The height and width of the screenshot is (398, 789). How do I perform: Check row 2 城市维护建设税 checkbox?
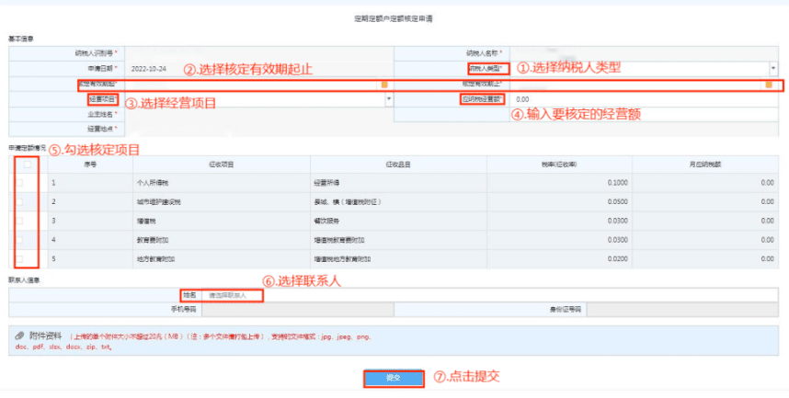[x=19, y=202]
